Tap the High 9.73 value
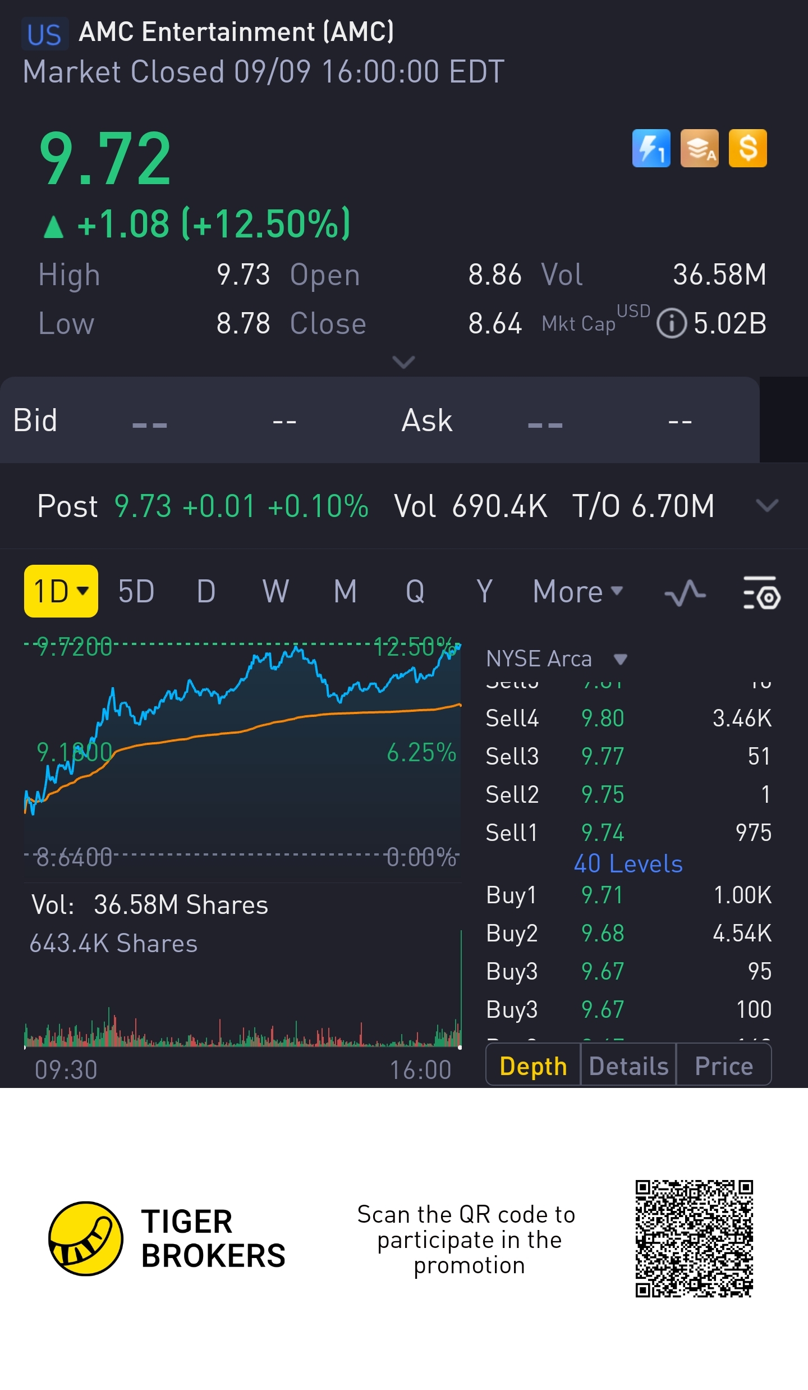The width and height of the screenshot is (808, 1390). (244, 275)
